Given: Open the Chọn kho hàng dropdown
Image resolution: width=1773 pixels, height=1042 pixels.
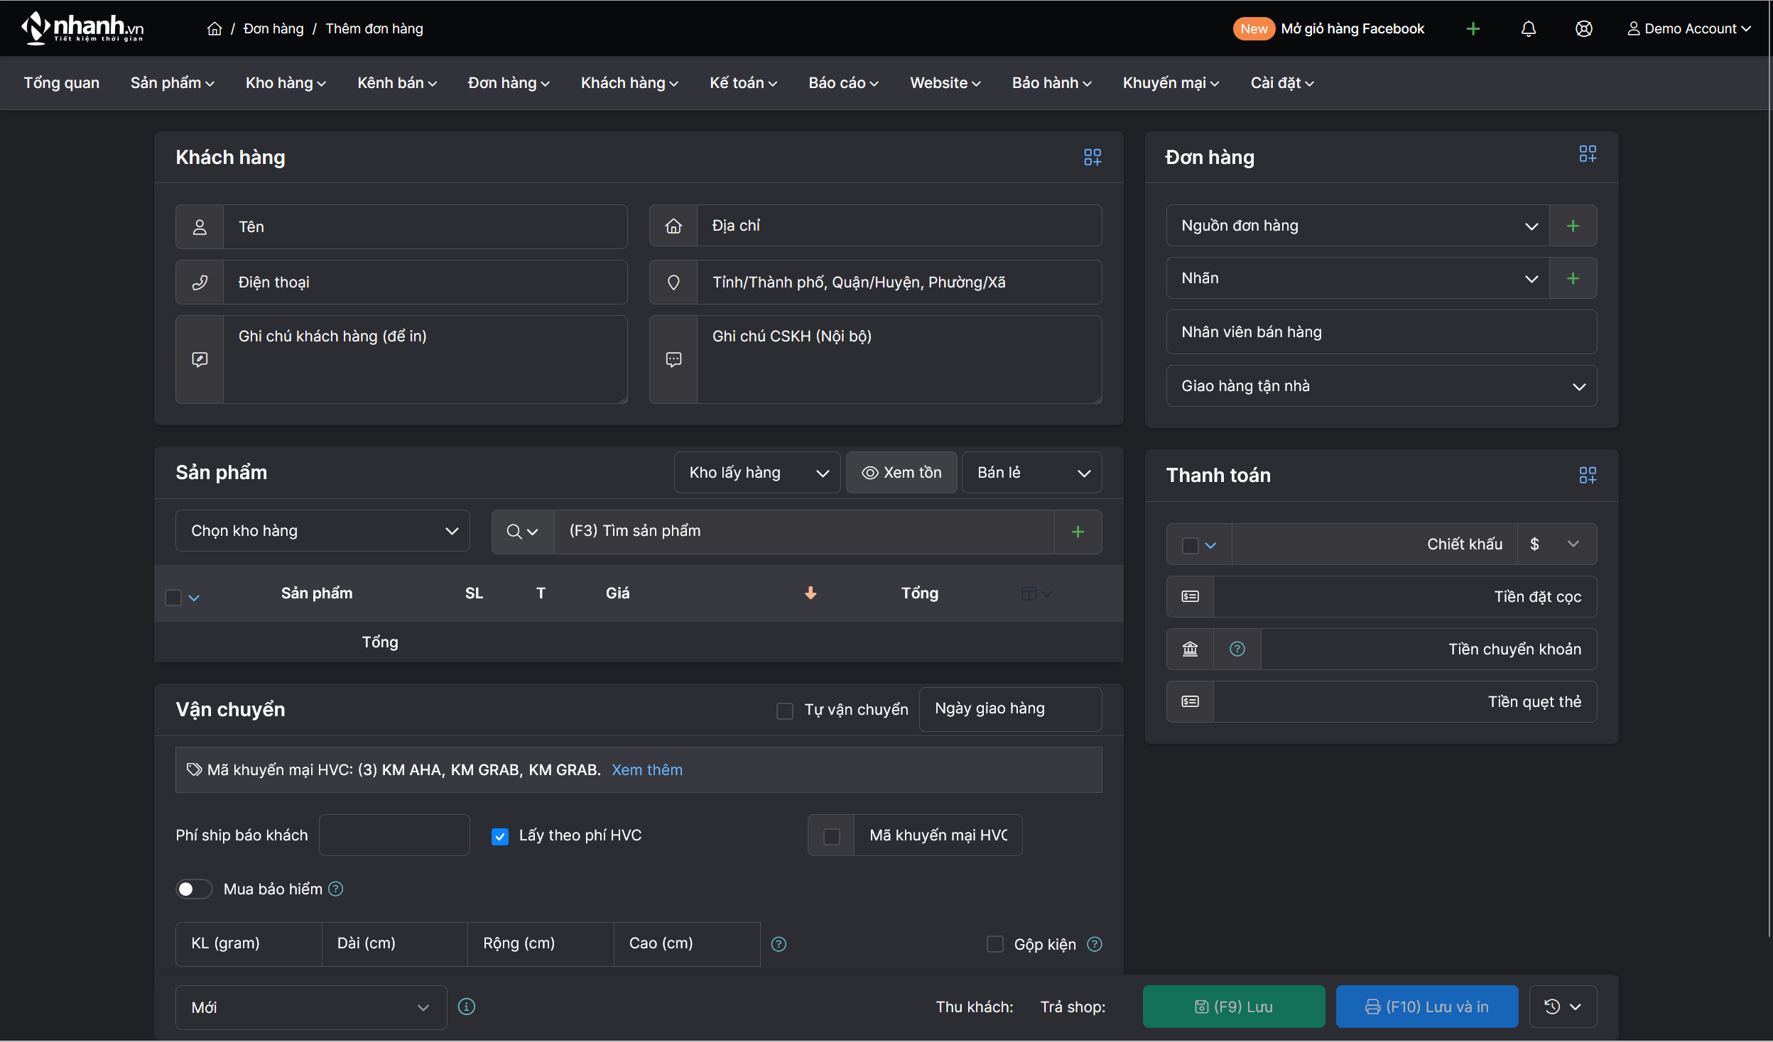Looking at the screenshot, I should point(322,531).
